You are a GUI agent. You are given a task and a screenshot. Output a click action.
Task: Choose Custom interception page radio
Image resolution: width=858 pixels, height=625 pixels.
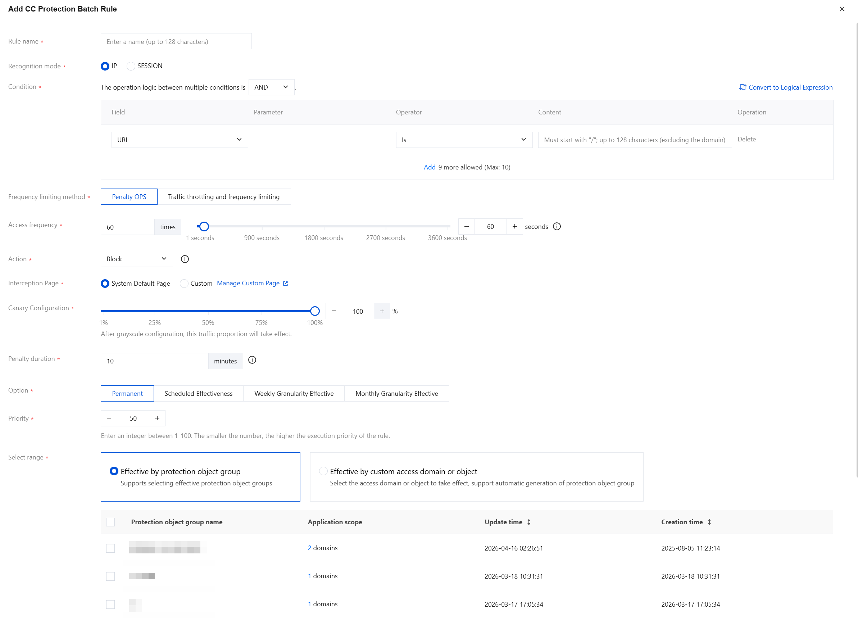[x=184, y=284]
